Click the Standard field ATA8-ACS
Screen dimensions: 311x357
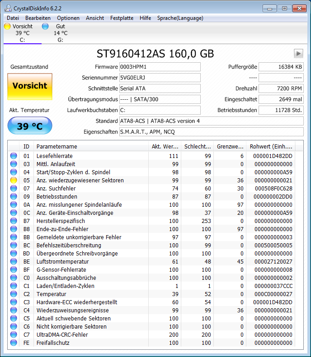(x=212, y=121)
